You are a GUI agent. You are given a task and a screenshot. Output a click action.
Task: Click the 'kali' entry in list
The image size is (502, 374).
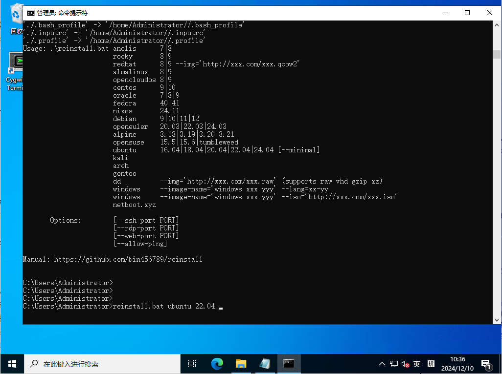point(120,158)
